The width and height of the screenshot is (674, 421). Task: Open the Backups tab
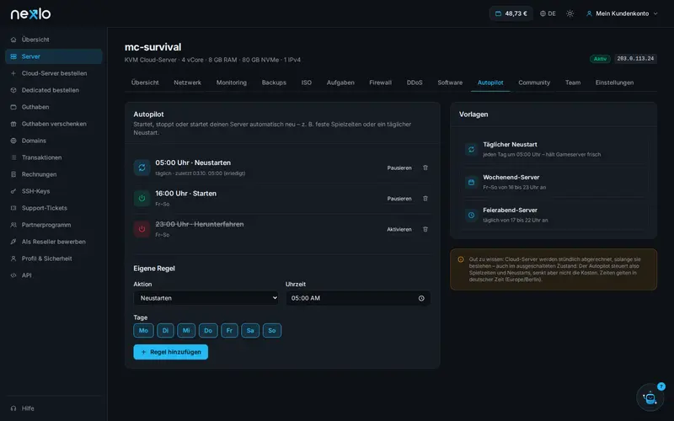click(x=274, y=83)
